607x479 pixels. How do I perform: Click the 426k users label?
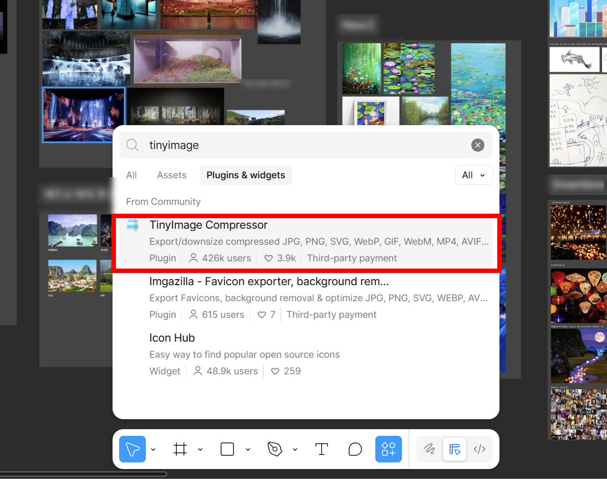(x=220, y=258)
